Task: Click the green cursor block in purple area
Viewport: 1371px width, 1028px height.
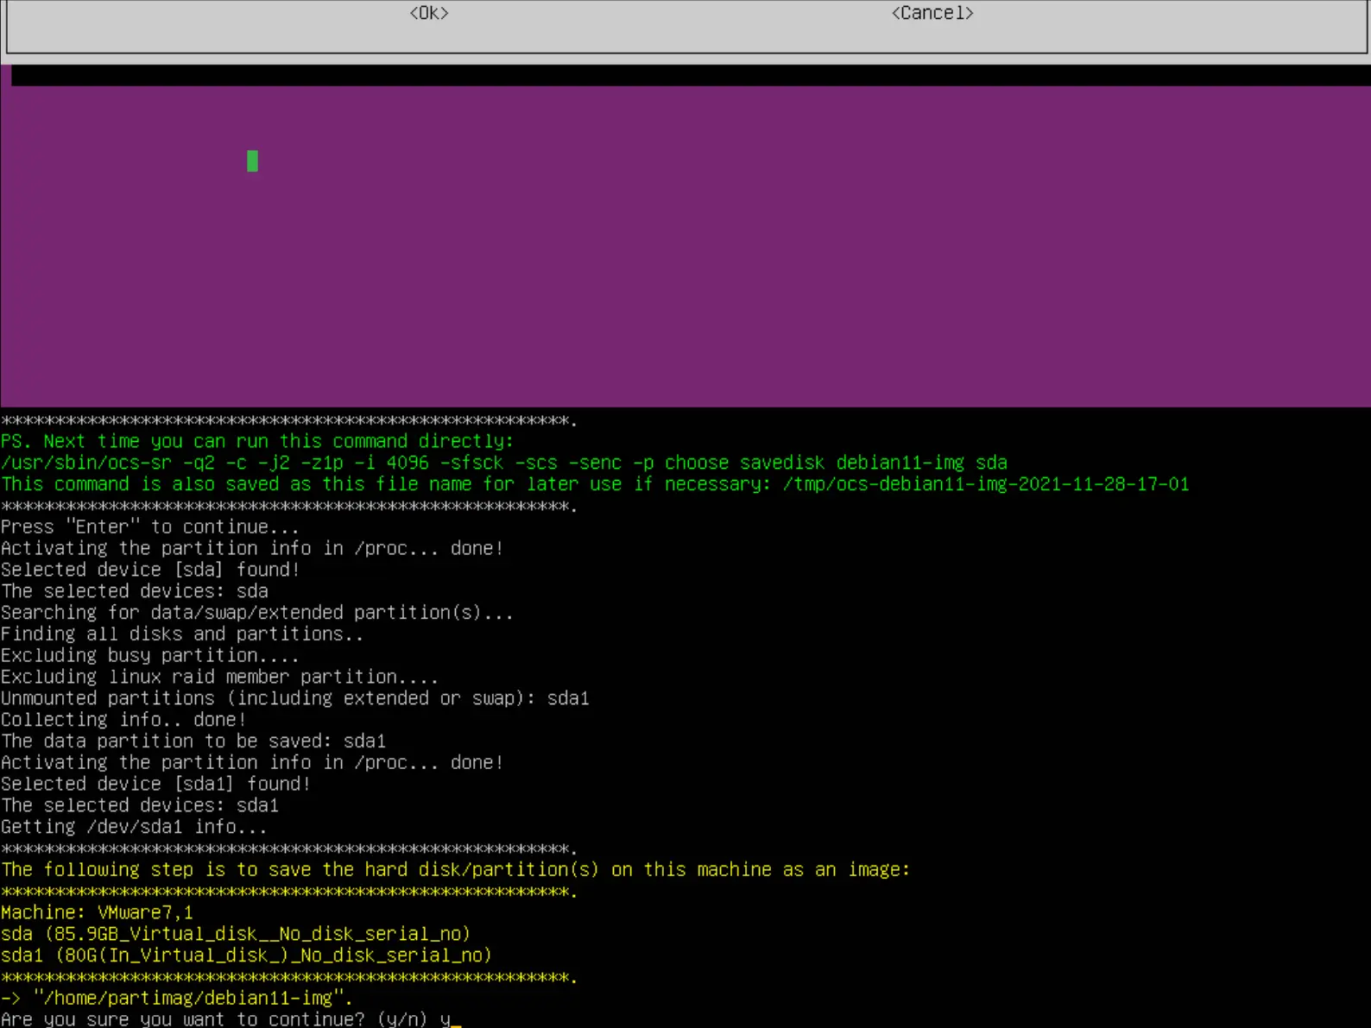Action: pos(252,161)
